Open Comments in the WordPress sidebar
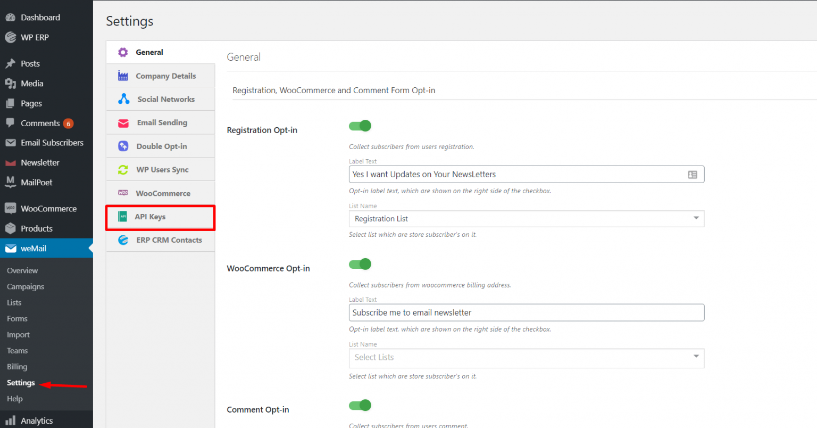 (40, 123)
